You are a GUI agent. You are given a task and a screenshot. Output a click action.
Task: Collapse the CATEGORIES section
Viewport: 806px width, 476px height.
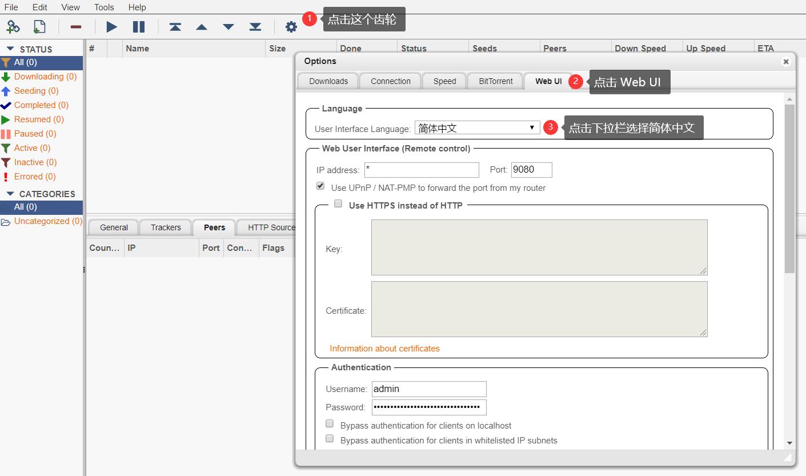point(10,194)
